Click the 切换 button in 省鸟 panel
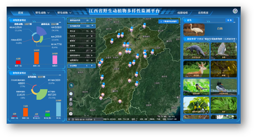The image size is (254, 137). [229, 20]
